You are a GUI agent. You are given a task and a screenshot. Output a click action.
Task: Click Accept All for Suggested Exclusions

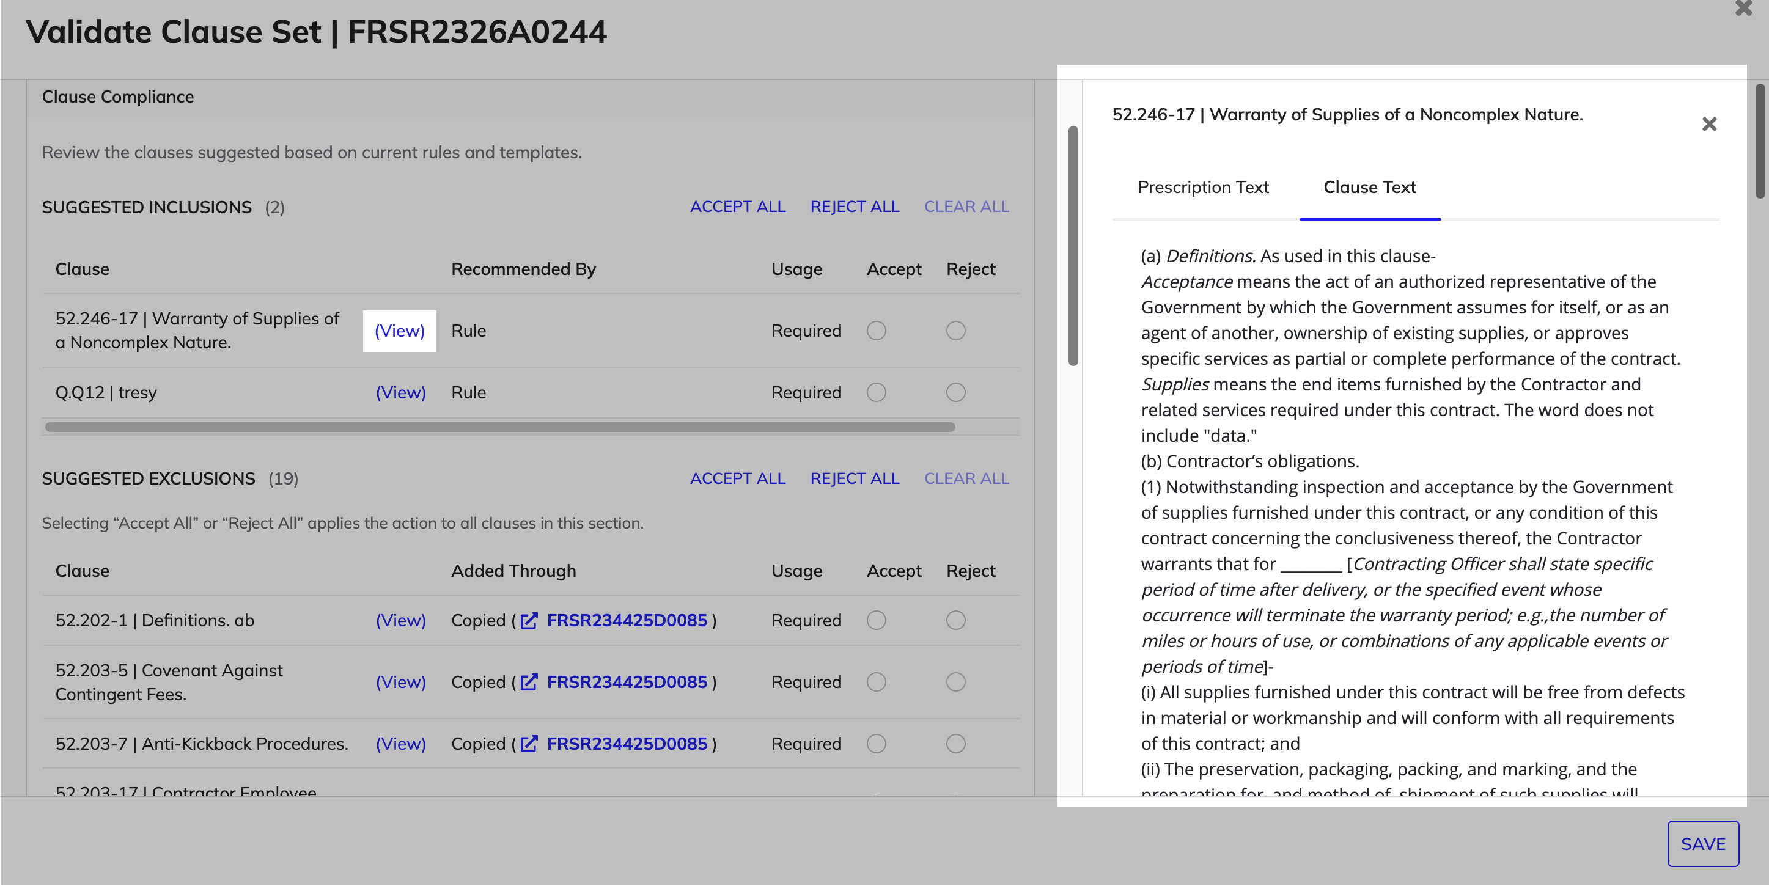click(x=738, y=478)
